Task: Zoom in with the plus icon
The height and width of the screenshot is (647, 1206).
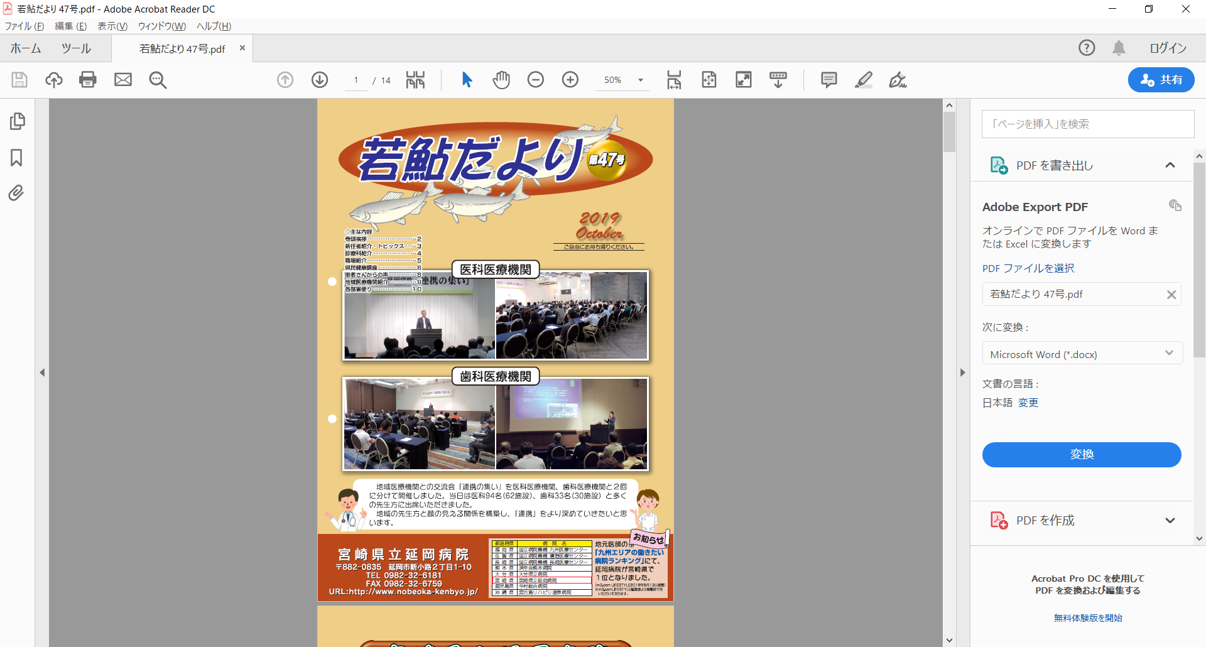Action: point(570,80)
